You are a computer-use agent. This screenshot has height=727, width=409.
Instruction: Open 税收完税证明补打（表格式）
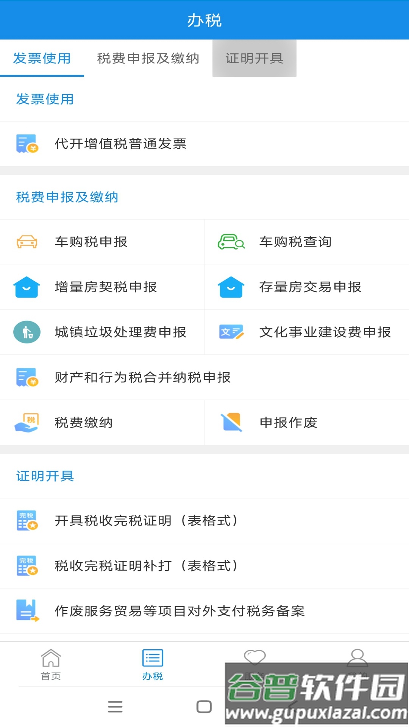pos(146,566)
